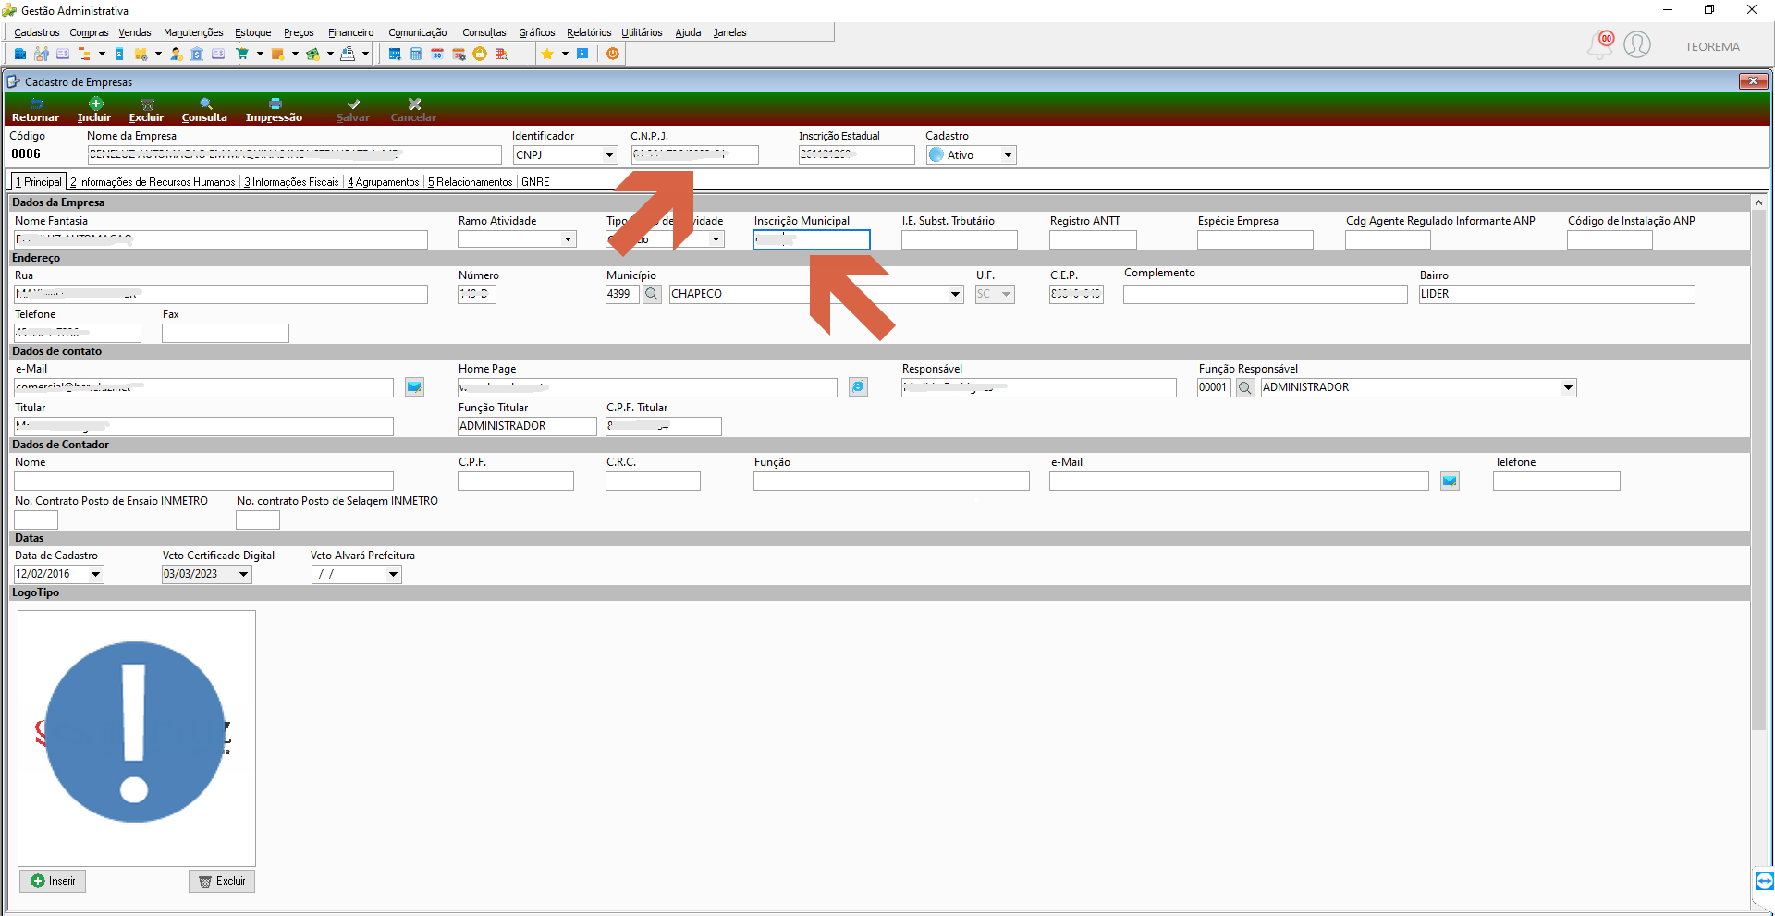Click the Complemento input field
The width and height of the screenshot is (1775, 916).
click(1266, 294)
